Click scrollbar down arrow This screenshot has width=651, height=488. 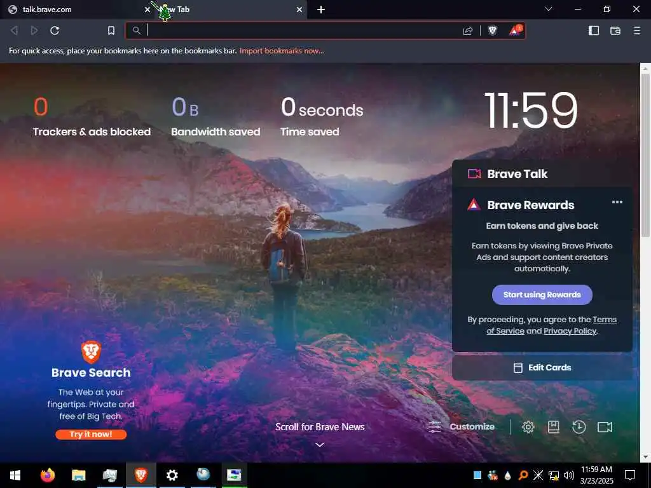[645, 457]
